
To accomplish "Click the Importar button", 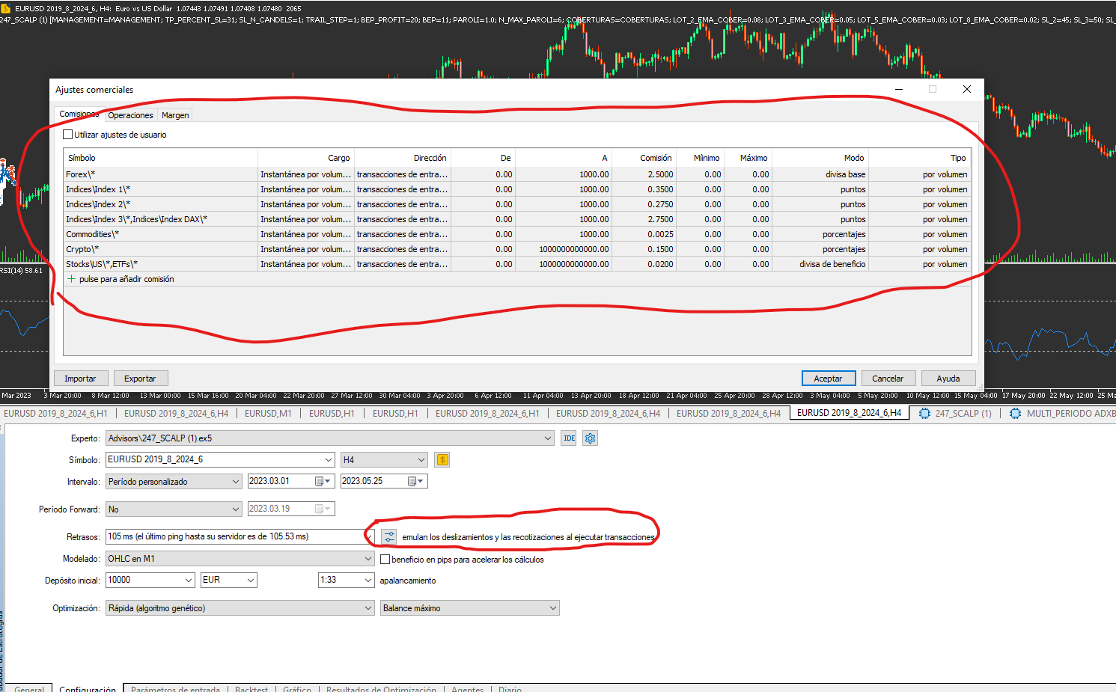I will click(x=80, y=379).
